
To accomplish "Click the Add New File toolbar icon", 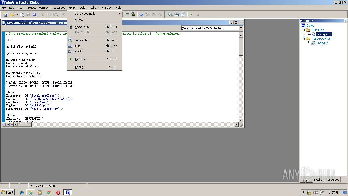I will pos(22,14).
